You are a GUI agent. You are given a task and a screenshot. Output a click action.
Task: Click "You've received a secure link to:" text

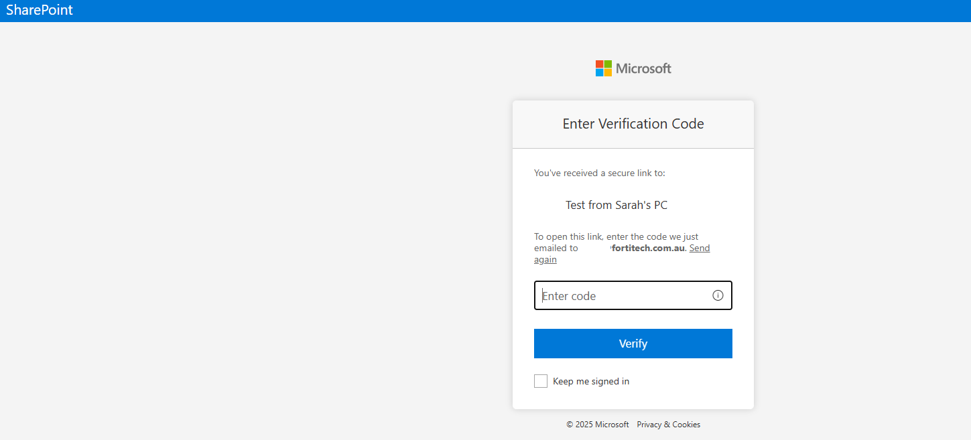pos(600,173)
